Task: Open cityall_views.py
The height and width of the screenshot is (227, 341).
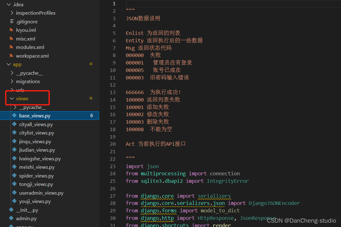Action: (x=36, y=125)
